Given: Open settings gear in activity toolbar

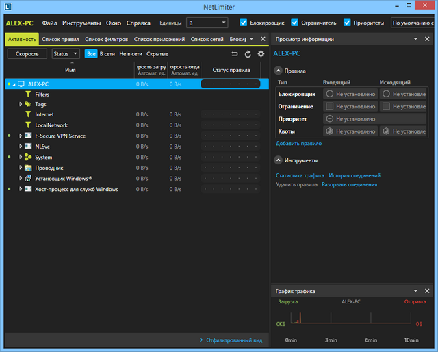Looking at the screenshot, I should (260, 53).
